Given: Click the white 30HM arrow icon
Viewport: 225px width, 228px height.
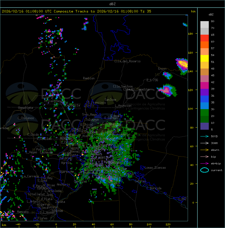Looking at the screenshot, I should (x=204, y=143).
